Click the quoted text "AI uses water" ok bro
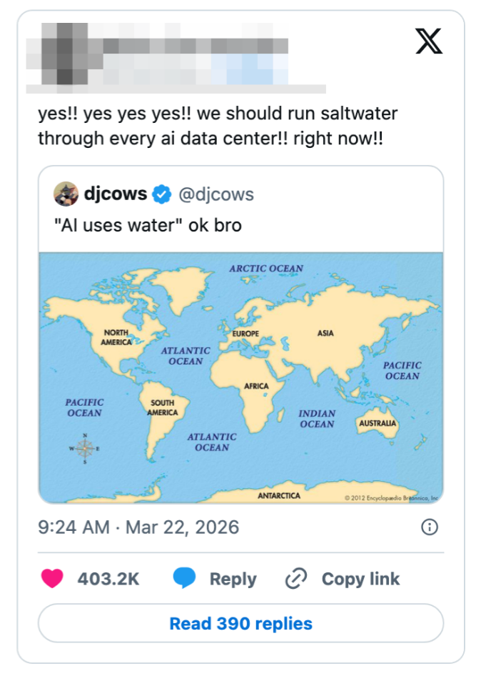The height and width of the screenshot is (676, 481). [x=148, y=226]
